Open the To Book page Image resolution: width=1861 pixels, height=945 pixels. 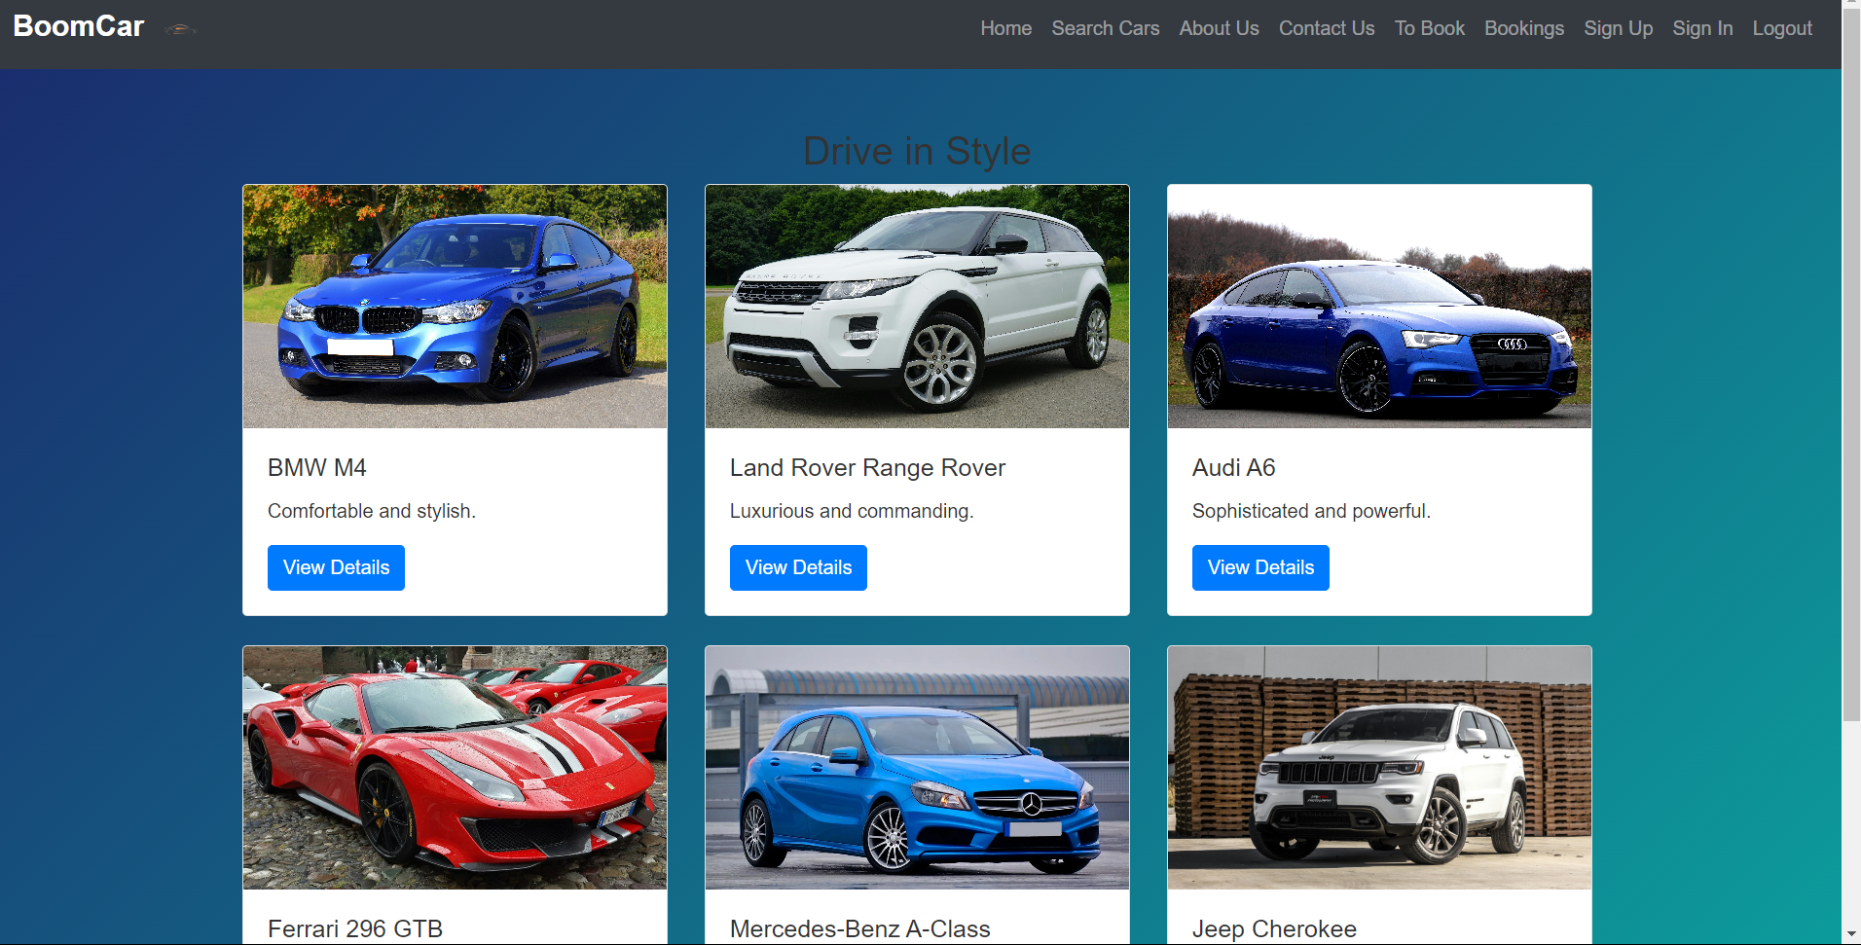pos(1429,29)
